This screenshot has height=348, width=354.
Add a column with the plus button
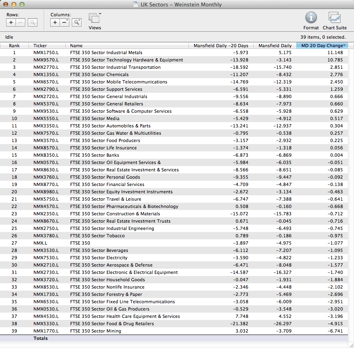[55, 23]
